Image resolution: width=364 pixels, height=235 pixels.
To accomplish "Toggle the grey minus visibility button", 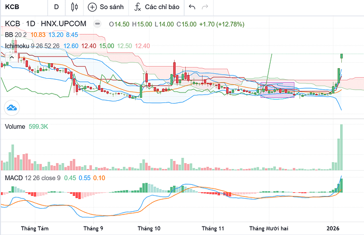I will (97, 24).
